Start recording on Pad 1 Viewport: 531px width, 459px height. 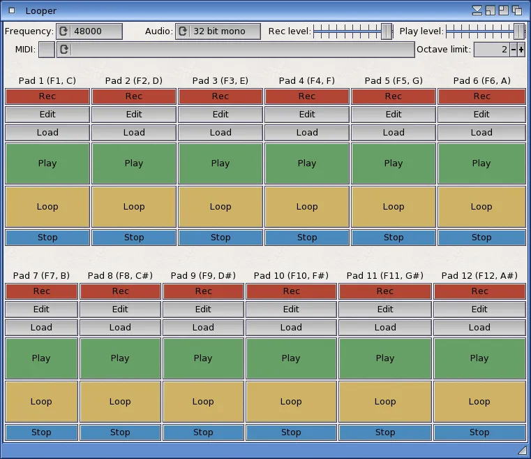(x=47, y=96)
